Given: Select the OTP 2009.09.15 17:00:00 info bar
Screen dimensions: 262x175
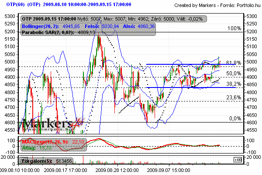Looking at the screenshot, I should coord(114,19).
